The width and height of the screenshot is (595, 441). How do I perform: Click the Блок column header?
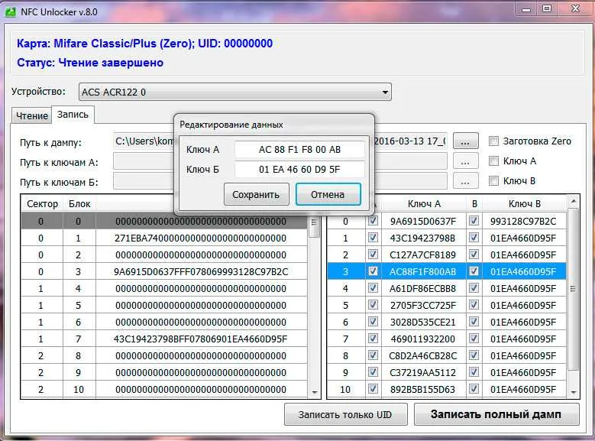click(79, 204)
